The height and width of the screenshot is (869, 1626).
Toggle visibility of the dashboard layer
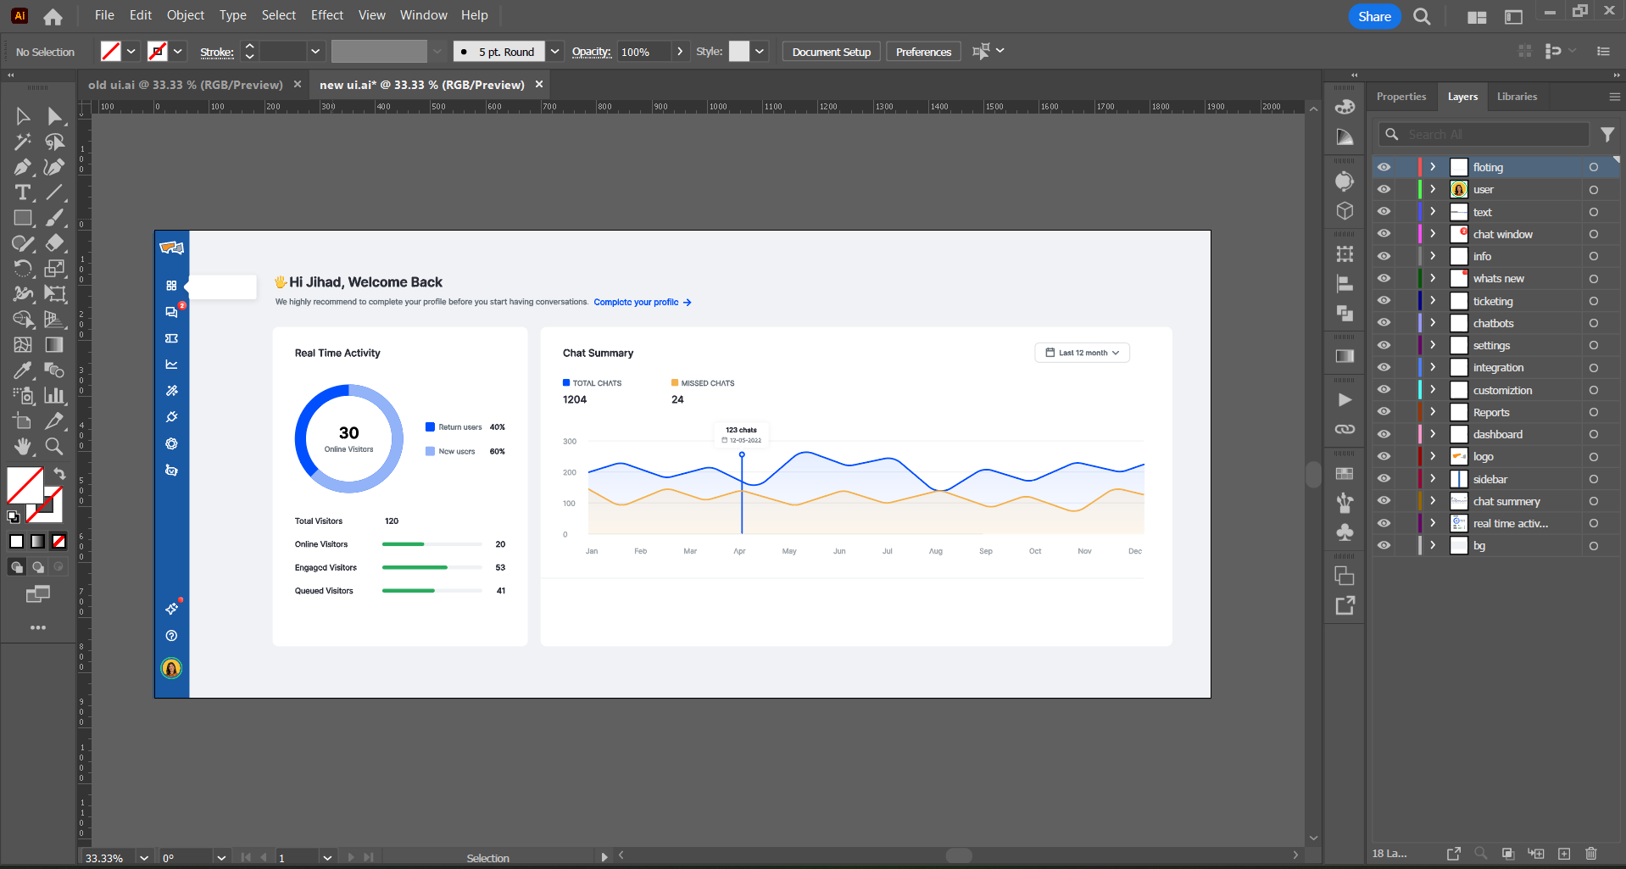point(1384,434)
